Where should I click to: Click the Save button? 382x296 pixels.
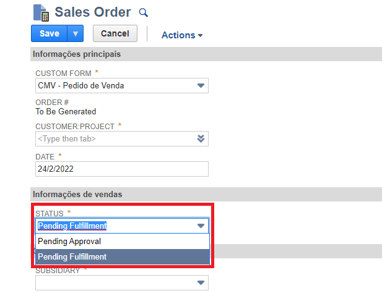click(49, 33)
